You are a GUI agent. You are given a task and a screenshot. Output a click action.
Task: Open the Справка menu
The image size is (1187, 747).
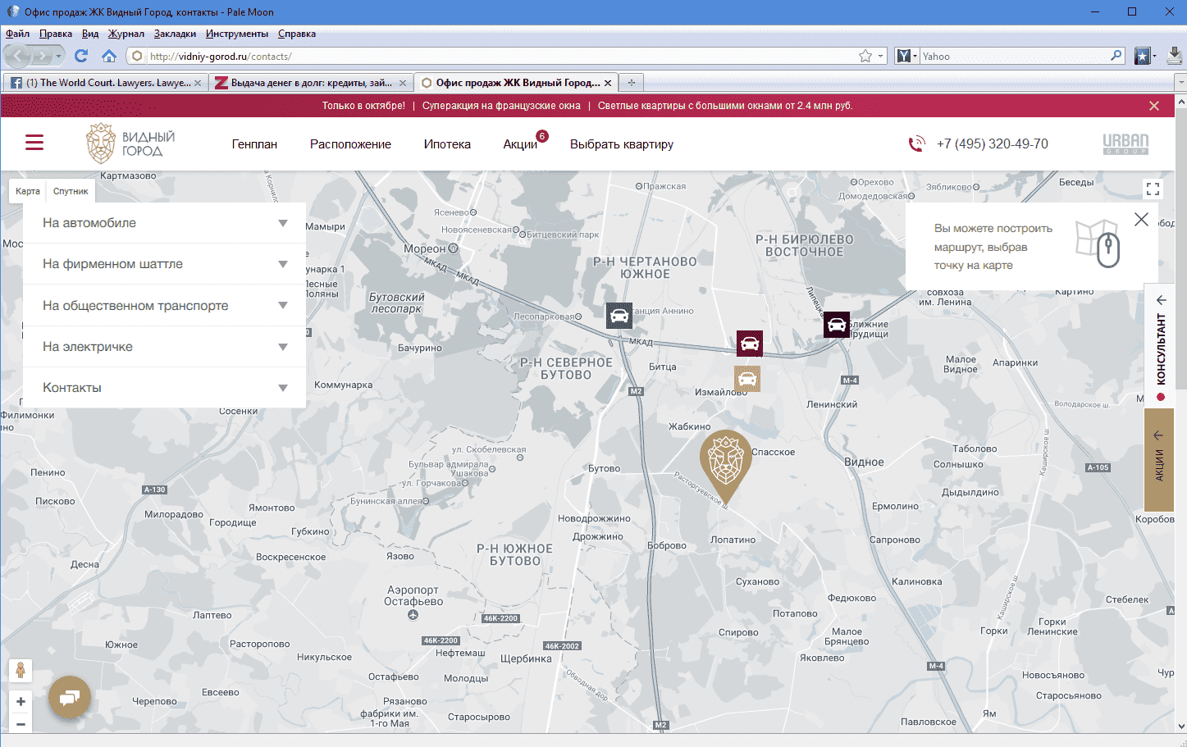(297, 34)
